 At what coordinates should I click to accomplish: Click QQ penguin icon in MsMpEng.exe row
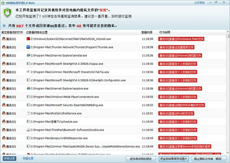coord(4,105)
